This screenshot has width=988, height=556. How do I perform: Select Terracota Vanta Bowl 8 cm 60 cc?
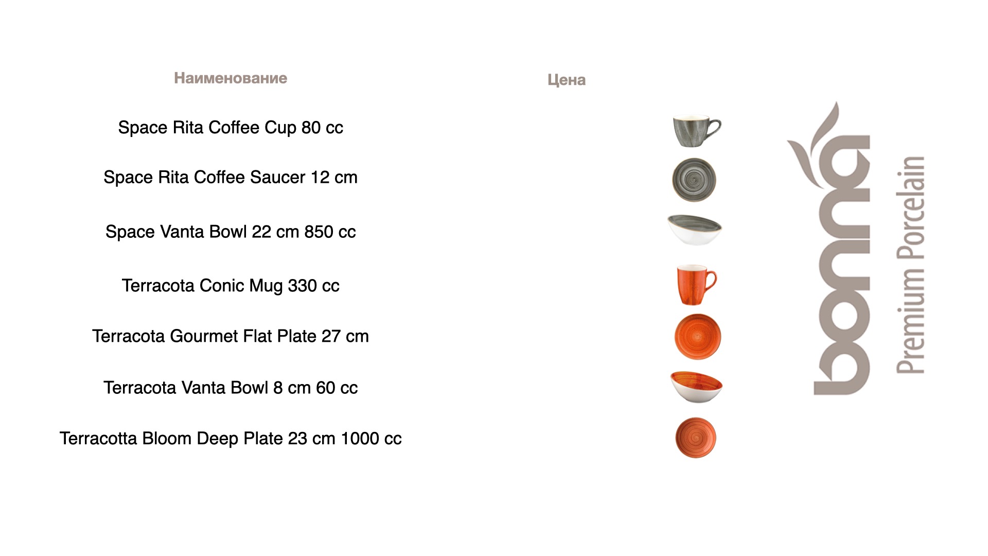point(231,388)
